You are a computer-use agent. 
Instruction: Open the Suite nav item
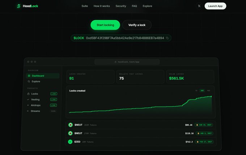(85, 6)
